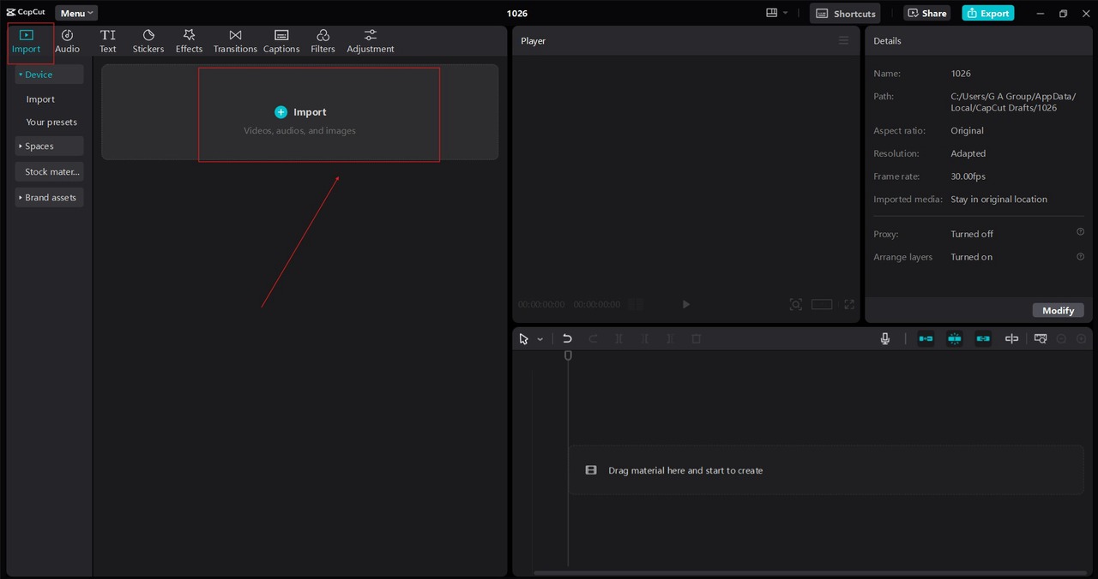Toggle preview axis on timeline
The image size is (1098, 579).
point(1011,339)
